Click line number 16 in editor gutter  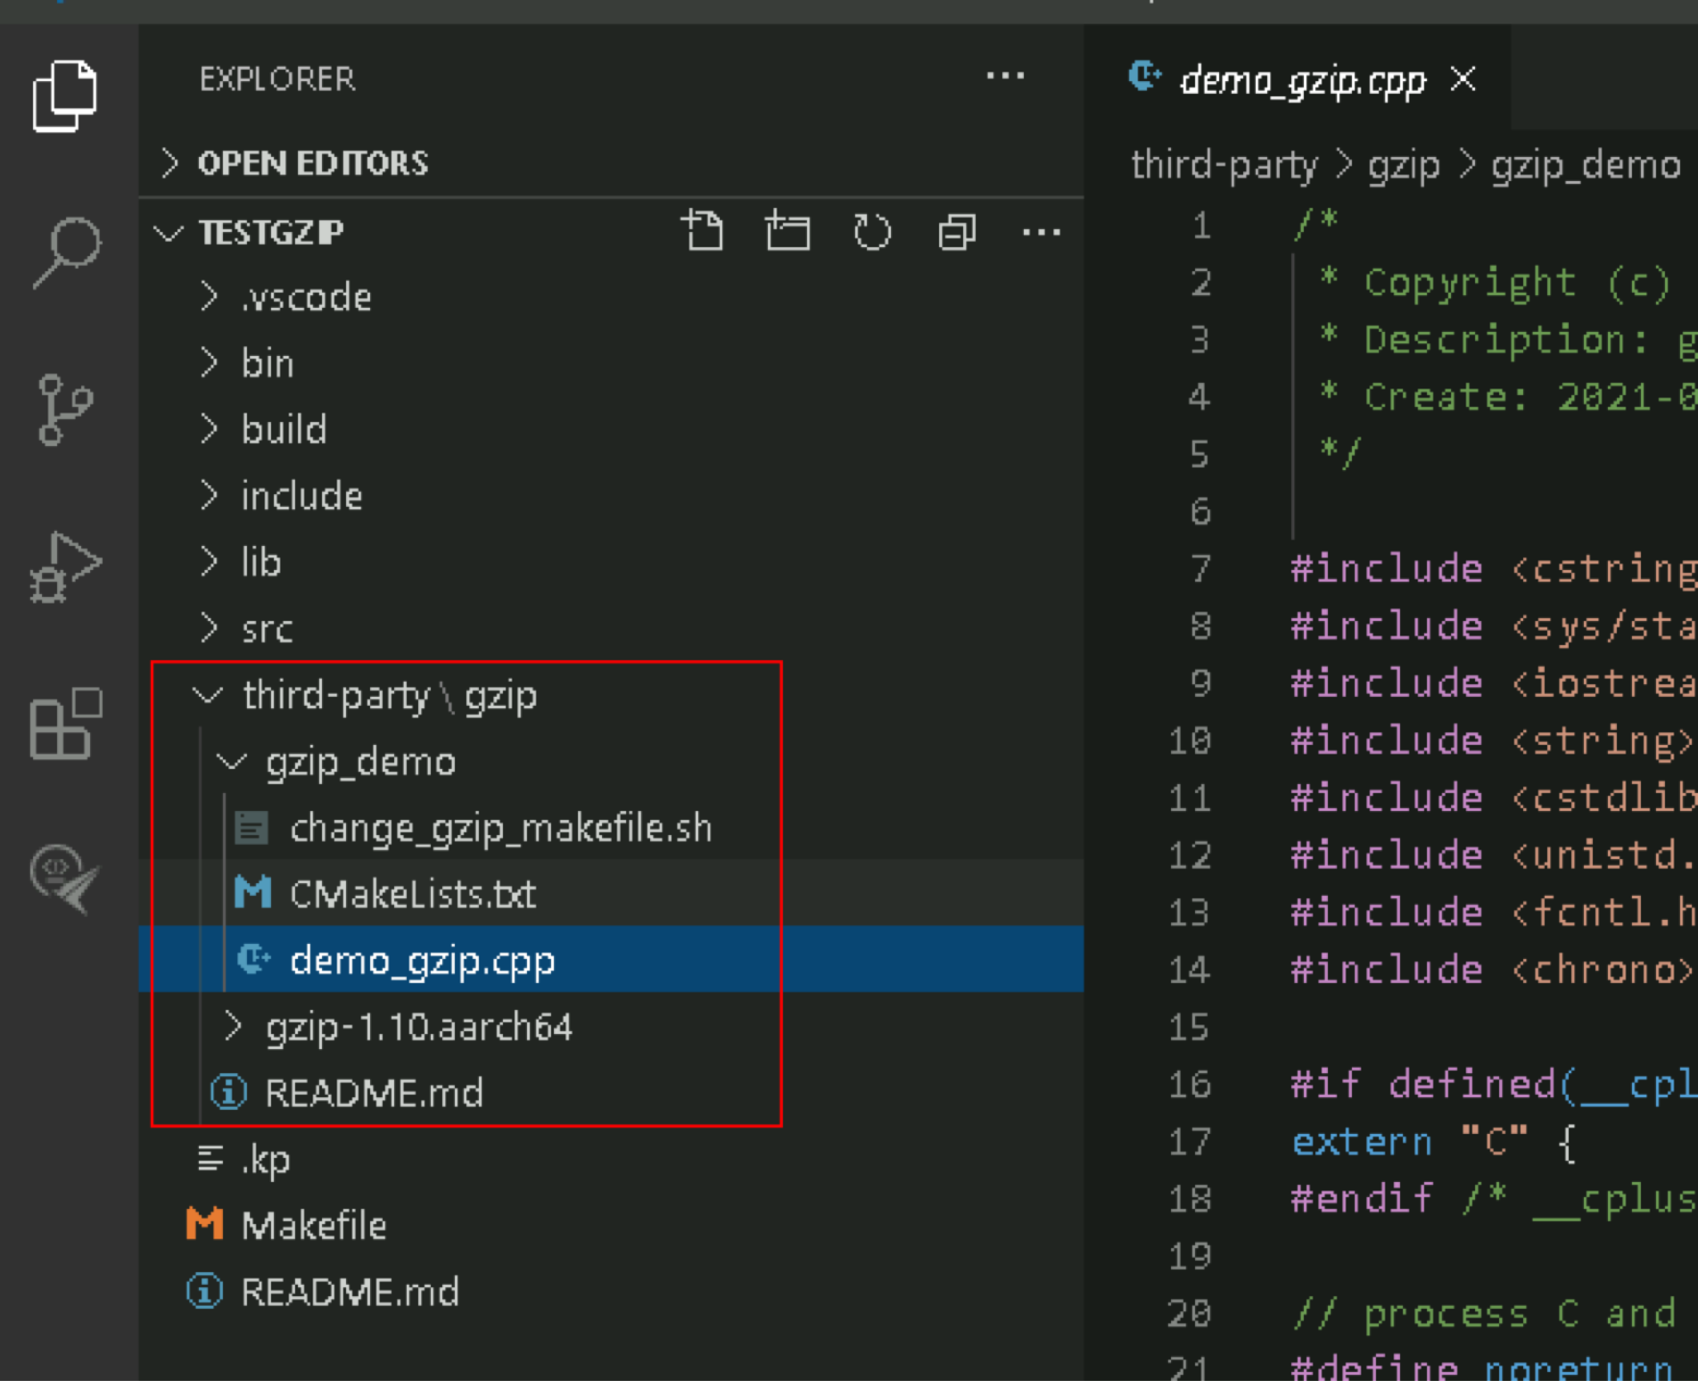click(1190, 1085)
